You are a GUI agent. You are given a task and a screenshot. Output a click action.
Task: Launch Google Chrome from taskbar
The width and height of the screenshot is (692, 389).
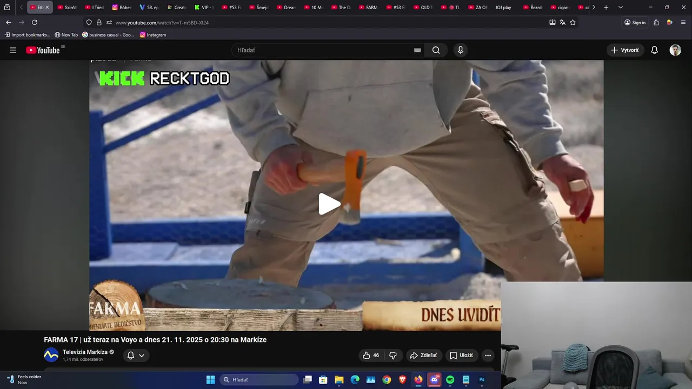point(387,380)
